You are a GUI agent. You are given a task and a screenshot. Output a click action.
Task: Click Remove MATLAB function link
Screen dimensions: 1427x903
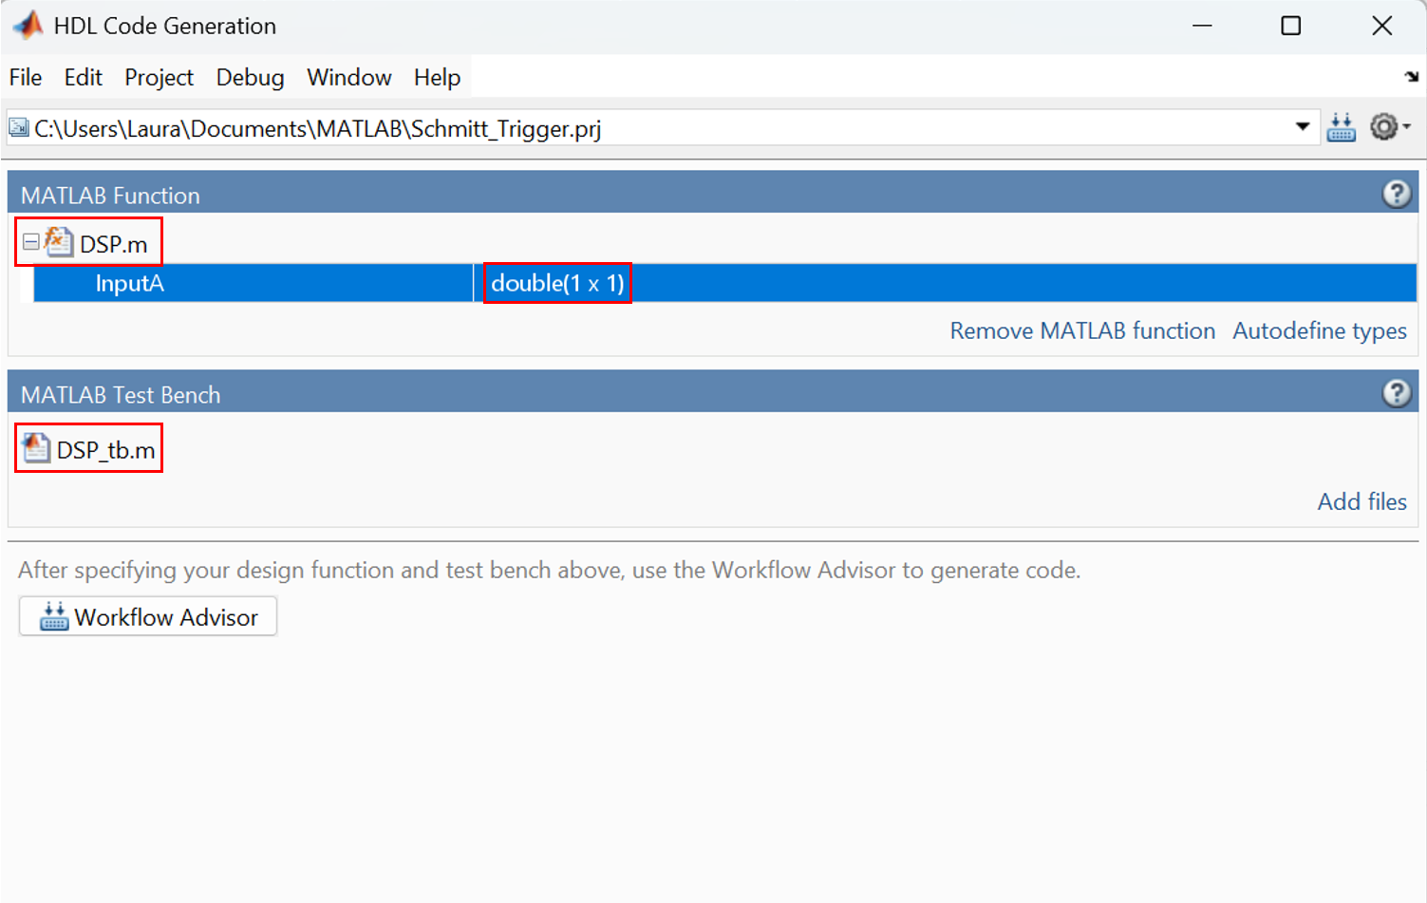click(1082, 330)
